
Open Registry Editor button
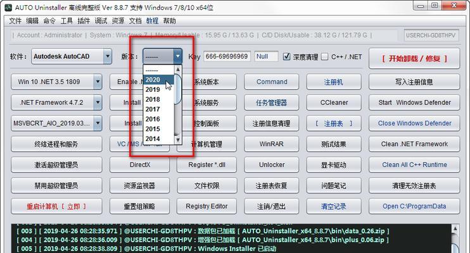click(x=207, y=206)
